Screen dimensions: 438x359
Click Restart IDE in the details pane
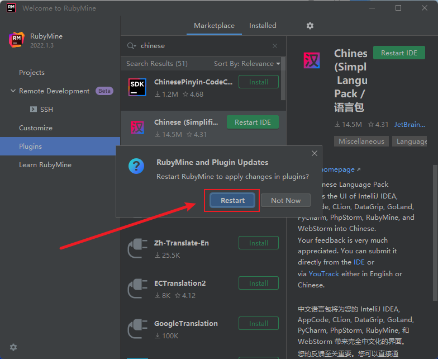point(399,53)
